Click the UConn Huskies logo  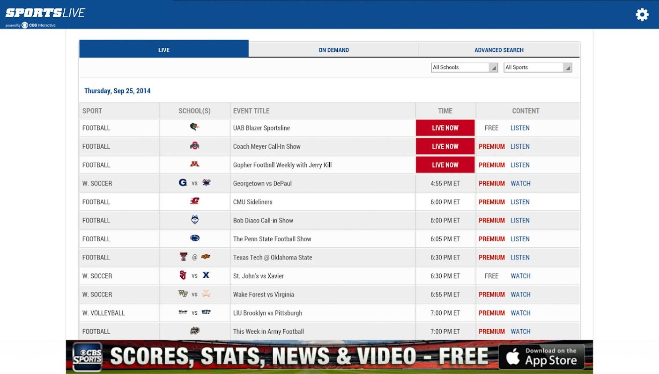coord(195,220)
